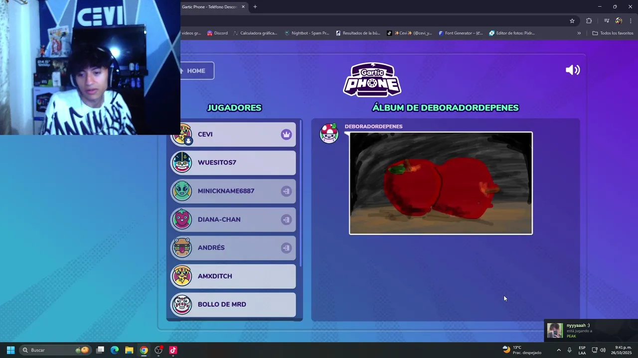Open the ESP LAA language switcher
638x358 pixels.
tap(582, 350)
